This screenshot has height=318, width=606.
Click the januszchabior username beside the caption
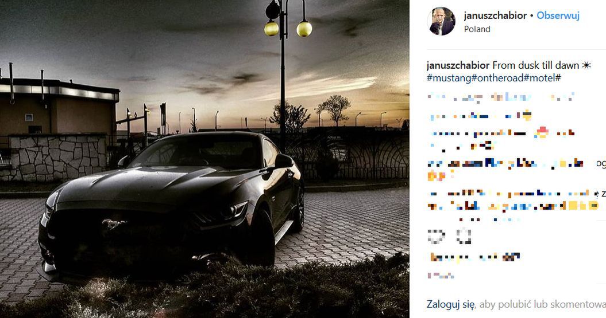point(458,65)
